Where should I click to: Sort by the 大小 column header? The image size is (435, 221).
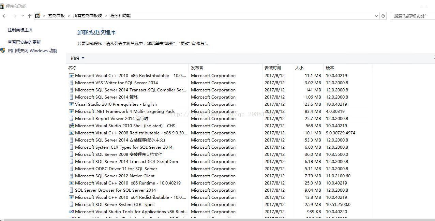coord(308,68)
